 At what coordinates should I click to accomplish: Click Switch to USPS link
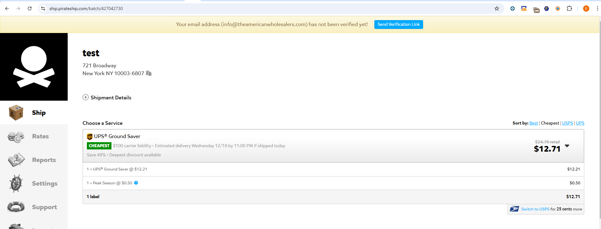535,209
